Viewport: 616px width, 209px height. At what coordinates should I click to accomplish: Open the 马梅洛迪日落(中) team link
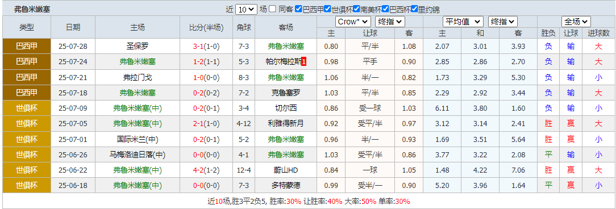point(138,155)
